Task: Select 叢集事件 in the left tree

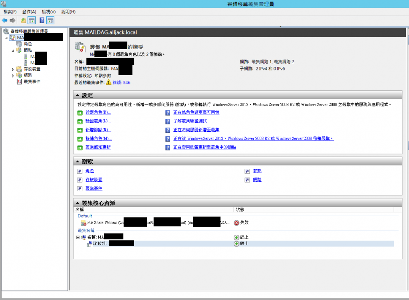Action: (32, 82)
